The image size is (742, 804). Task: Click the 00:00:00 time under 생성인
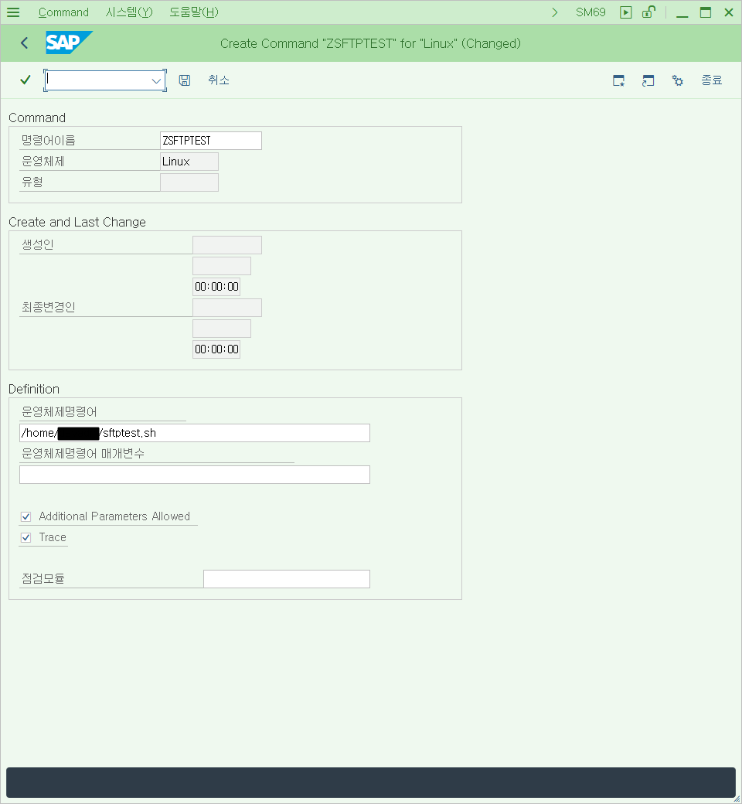tap(216, 287)
